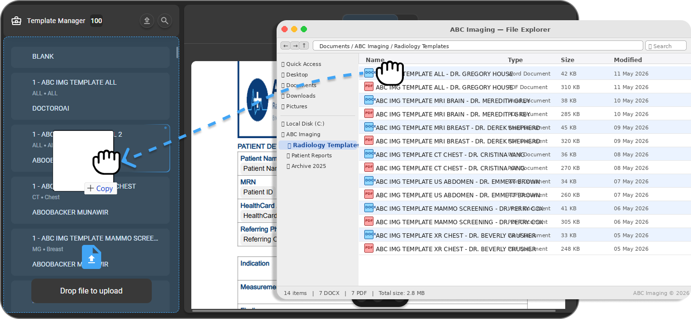Select the 1 - ABC IMG TEMPLATE ALL card
Viewport: 691px width, 319px height.
(x=90, y=96)
